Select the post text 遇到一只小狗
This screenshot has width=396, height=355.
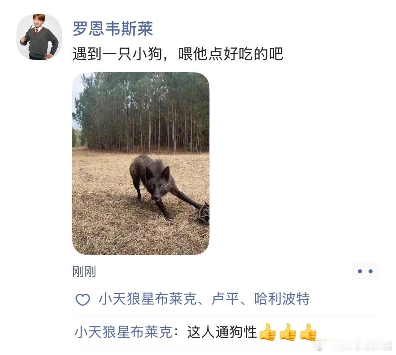117,54
